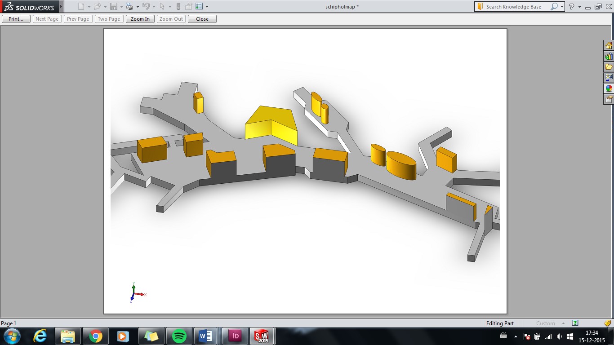Open Google Chrome from taskbar

pyautogui.click(x=95, y=336)
